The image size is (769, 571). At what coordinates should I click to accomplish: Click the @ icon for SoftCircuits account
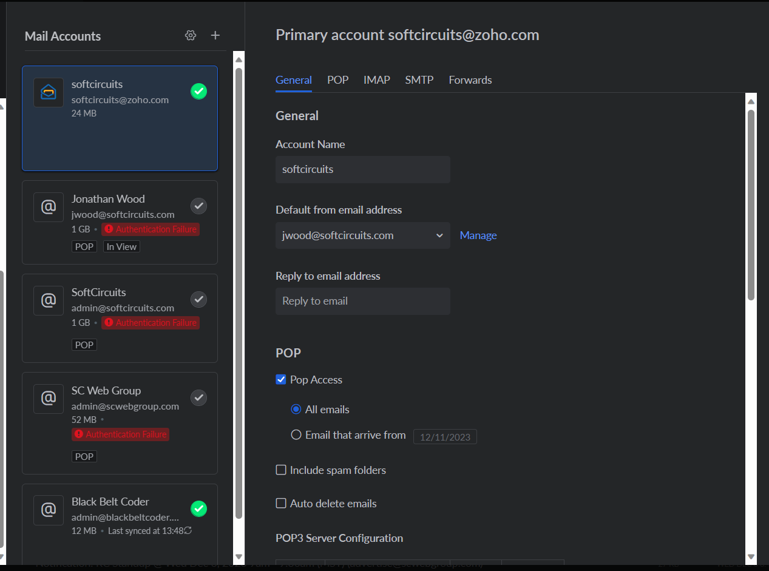coord(49,300)
